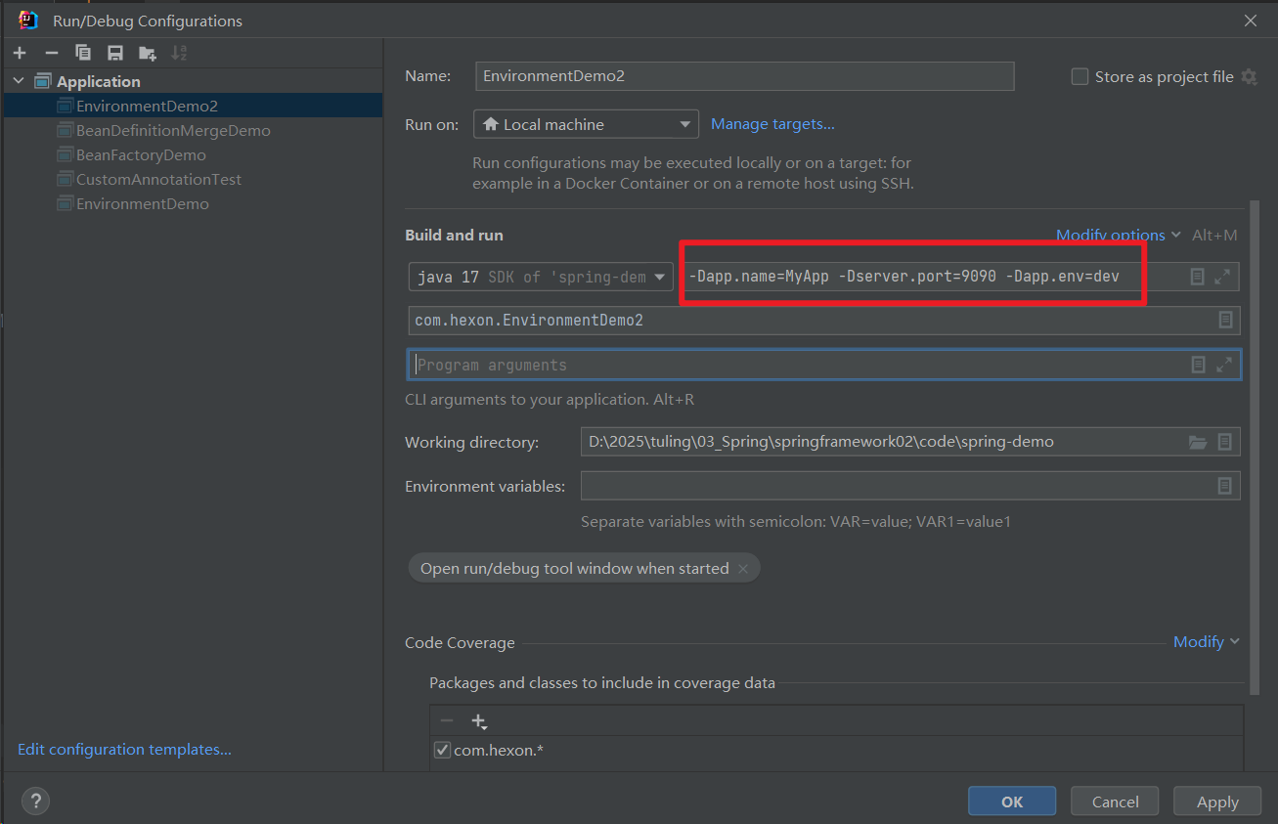Click the Manage targets link
Image resolution: width=1278 pixels, height=824 pixels.
pyautogui.click(x=772, y=123)
